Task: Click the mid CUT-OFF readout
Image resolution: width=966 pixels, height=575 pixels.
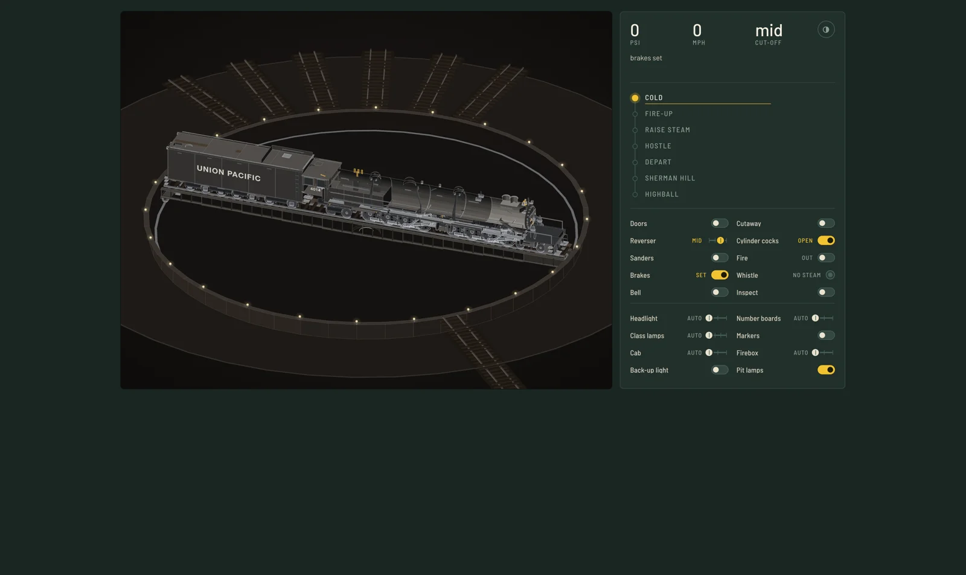Action: click(x=769, y=34)
